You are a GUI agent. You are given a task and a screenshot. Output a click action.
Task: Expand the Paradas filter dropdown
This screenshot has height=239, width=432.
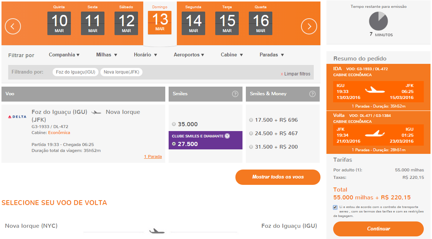(272, 55)
